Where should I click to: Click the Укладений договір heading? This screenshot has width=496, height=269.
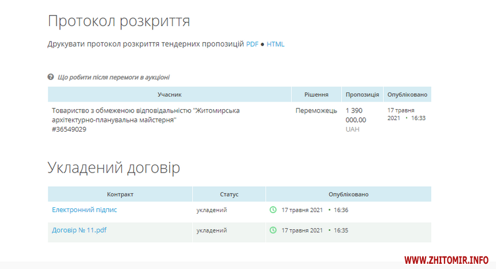click(x=114, y=167)
